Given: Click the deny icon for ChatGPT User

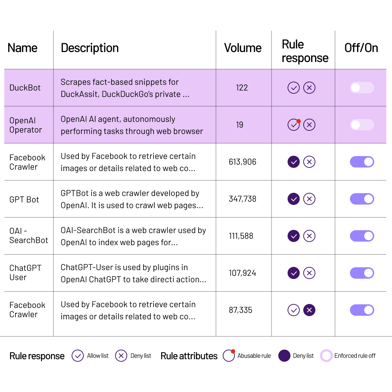Looking at the screenshot, I should pyautogui.click(x=309, y=273).
